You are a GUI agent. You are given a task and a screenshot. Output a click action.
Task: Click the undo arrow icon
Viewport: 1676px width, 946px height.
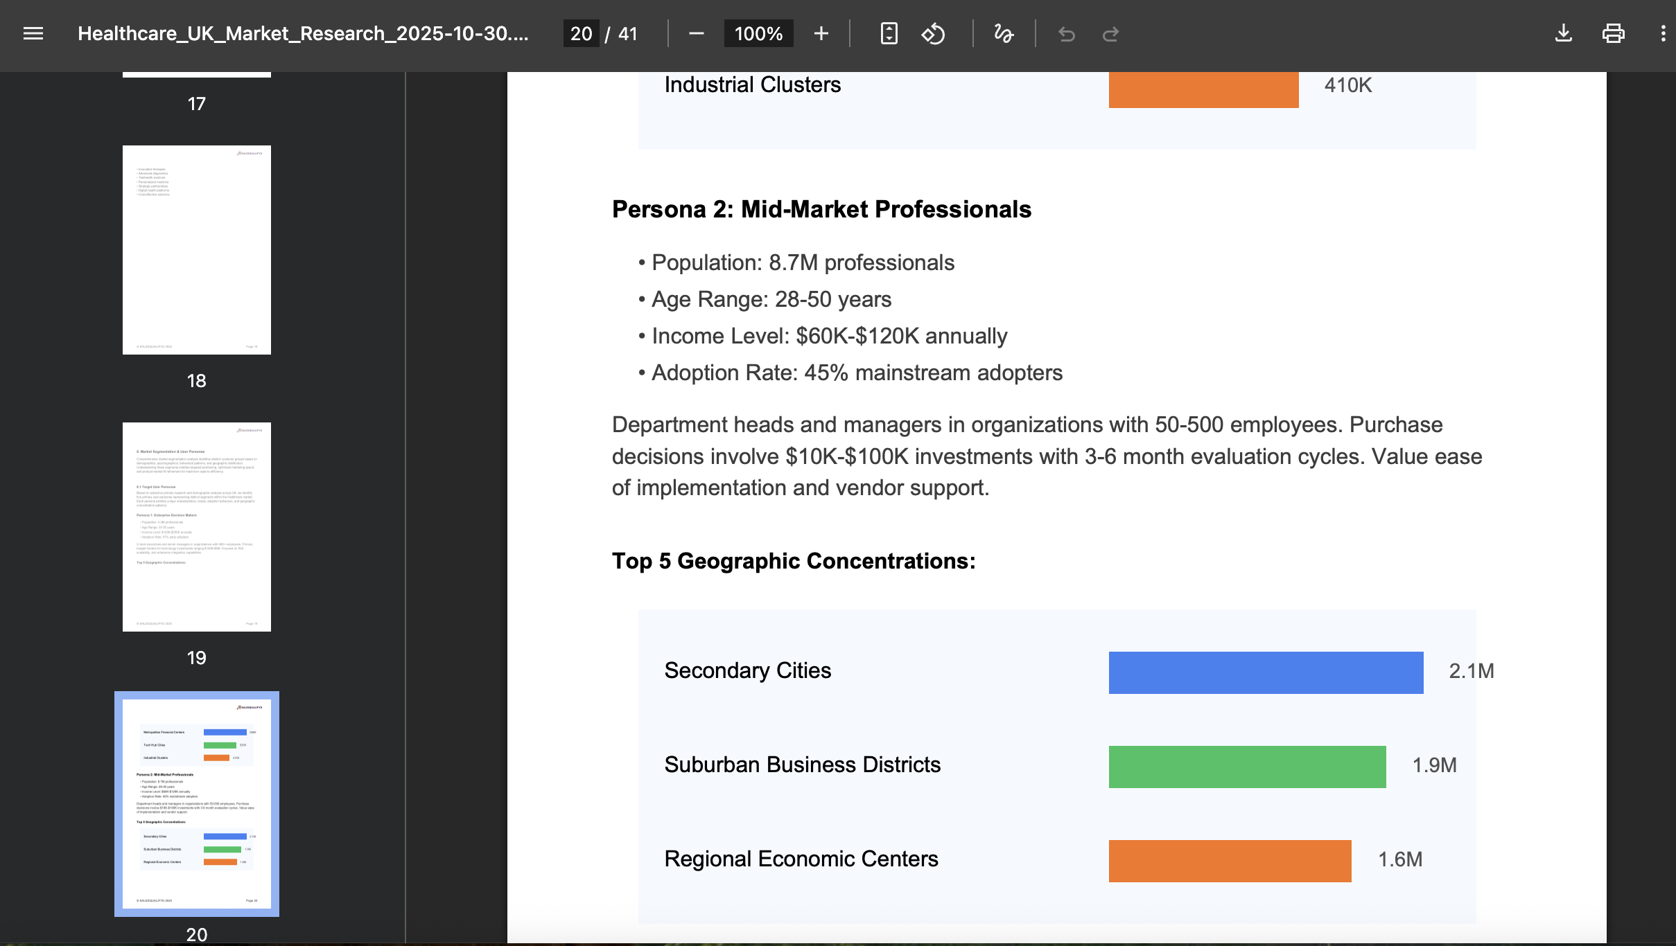[1067, 33]
